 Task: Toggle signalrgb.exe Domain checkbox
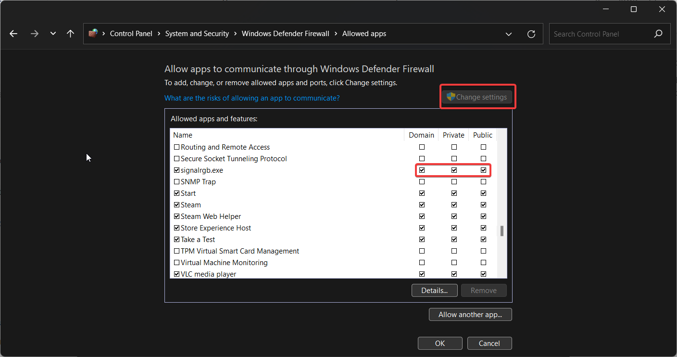[x=422, y=170]
